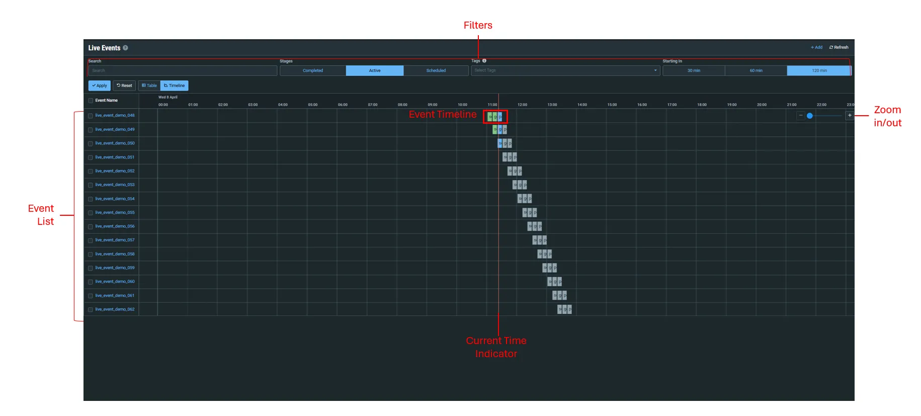
Task: Open event live_event_demo_052 link
Action: pos(115,171)
